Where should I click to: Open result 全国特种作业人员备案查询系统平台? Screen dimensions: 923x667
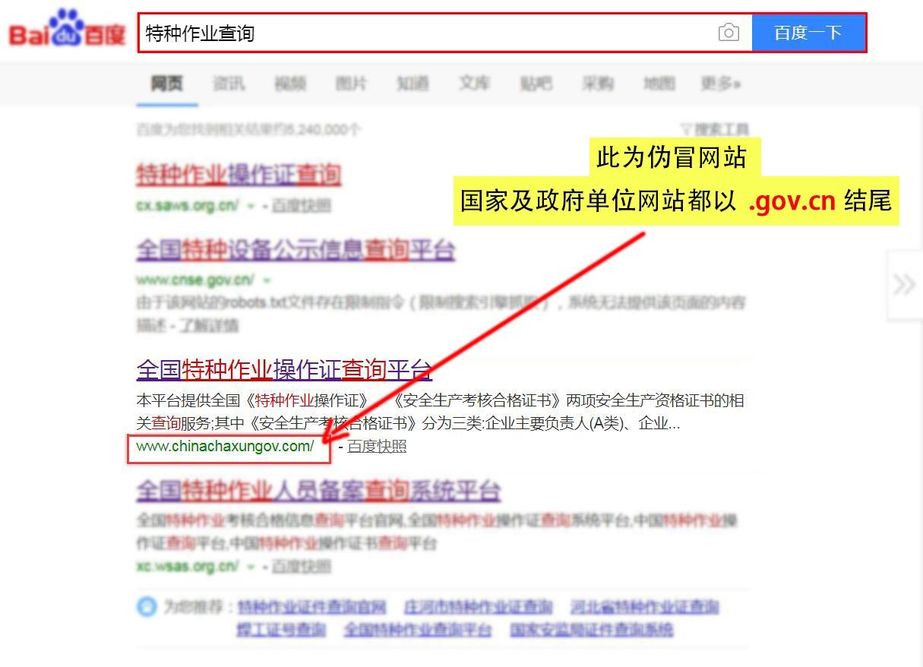click(x=318, y=491)
